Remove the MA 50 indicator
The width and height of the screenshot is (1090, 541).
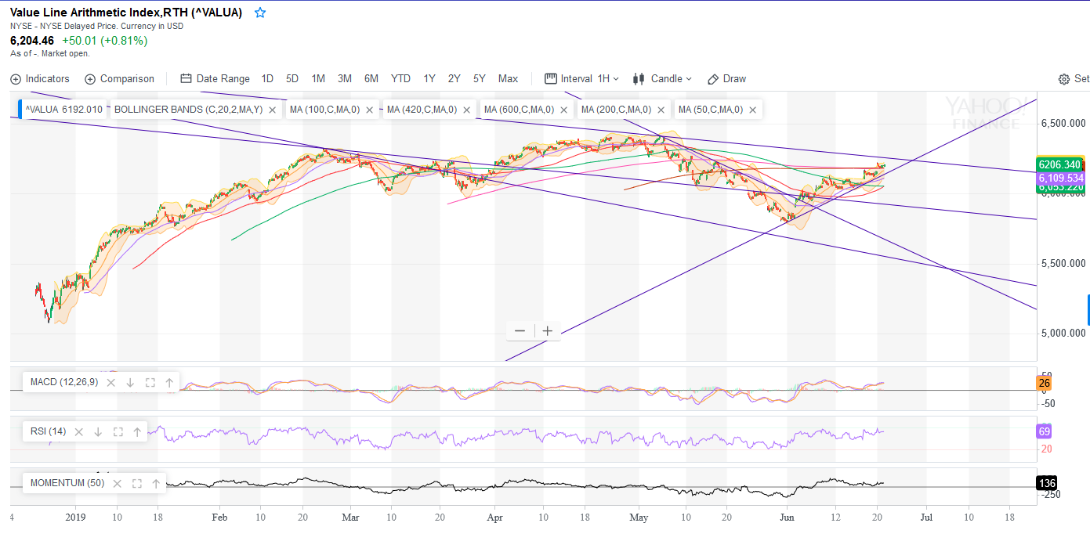tap(752, 110)
